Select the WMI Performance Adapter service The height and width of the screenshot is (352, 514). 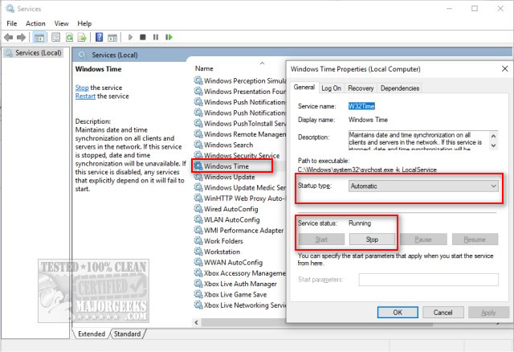tap(243, 231)
